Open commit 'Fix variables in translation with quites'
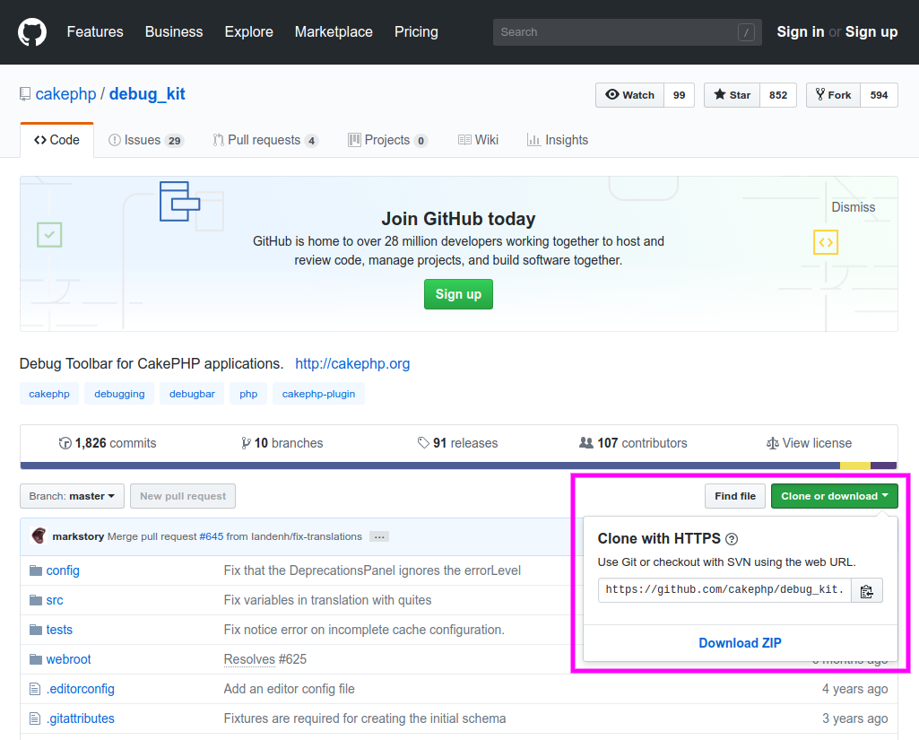Viewport: 919px width, 740px height. pyautogui.click(x=327, y=600)
